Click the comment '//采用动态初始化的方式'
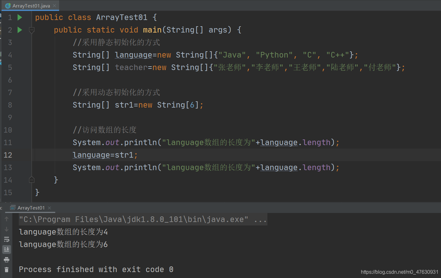 116,93
